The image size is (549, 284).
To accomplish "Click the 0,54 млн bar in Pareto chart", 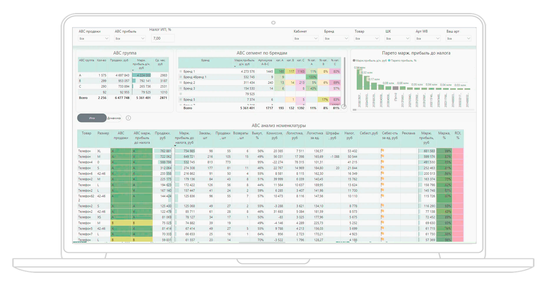I will tap(360, 79).
